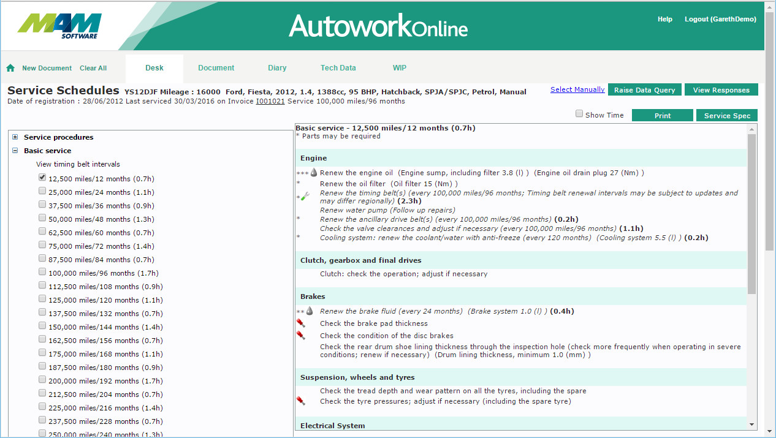
Task: Click the red tool icon by disc brakes condition
Action: pyautogui.click(x=300, y=335)
